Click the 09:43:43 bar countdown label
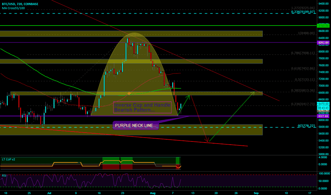Screen dimensions: 331x195 coord(323,108)
